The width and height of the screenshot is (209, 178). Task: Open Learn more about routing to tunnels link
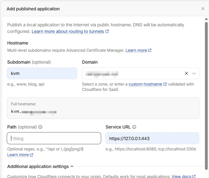click(x=68, y=31)
